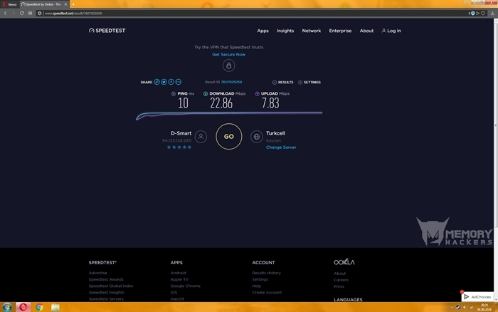Click the Turkcell server globe icon
This screenshot has width=498, height=312.
(256, 137)
